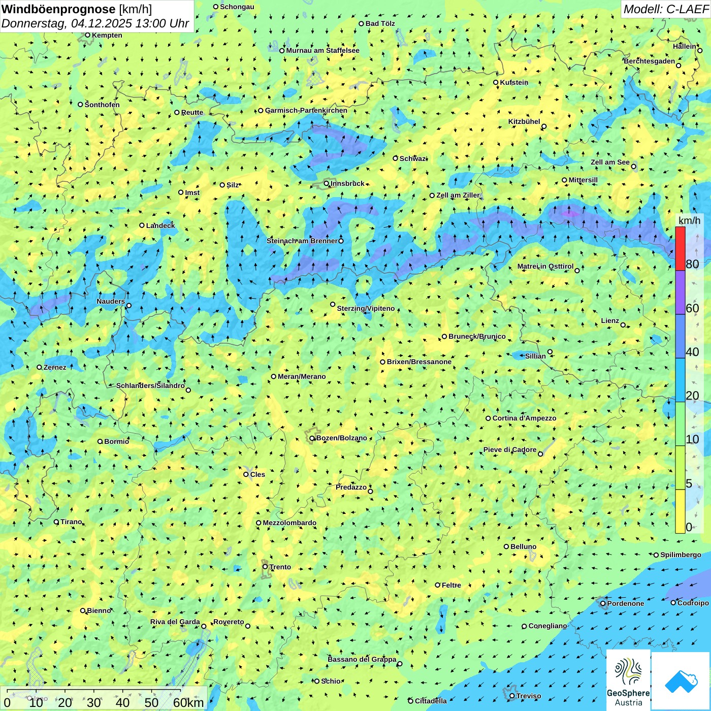
Task: Click the Murnau am Staffelsee label
Action: (x=322, y=50)
